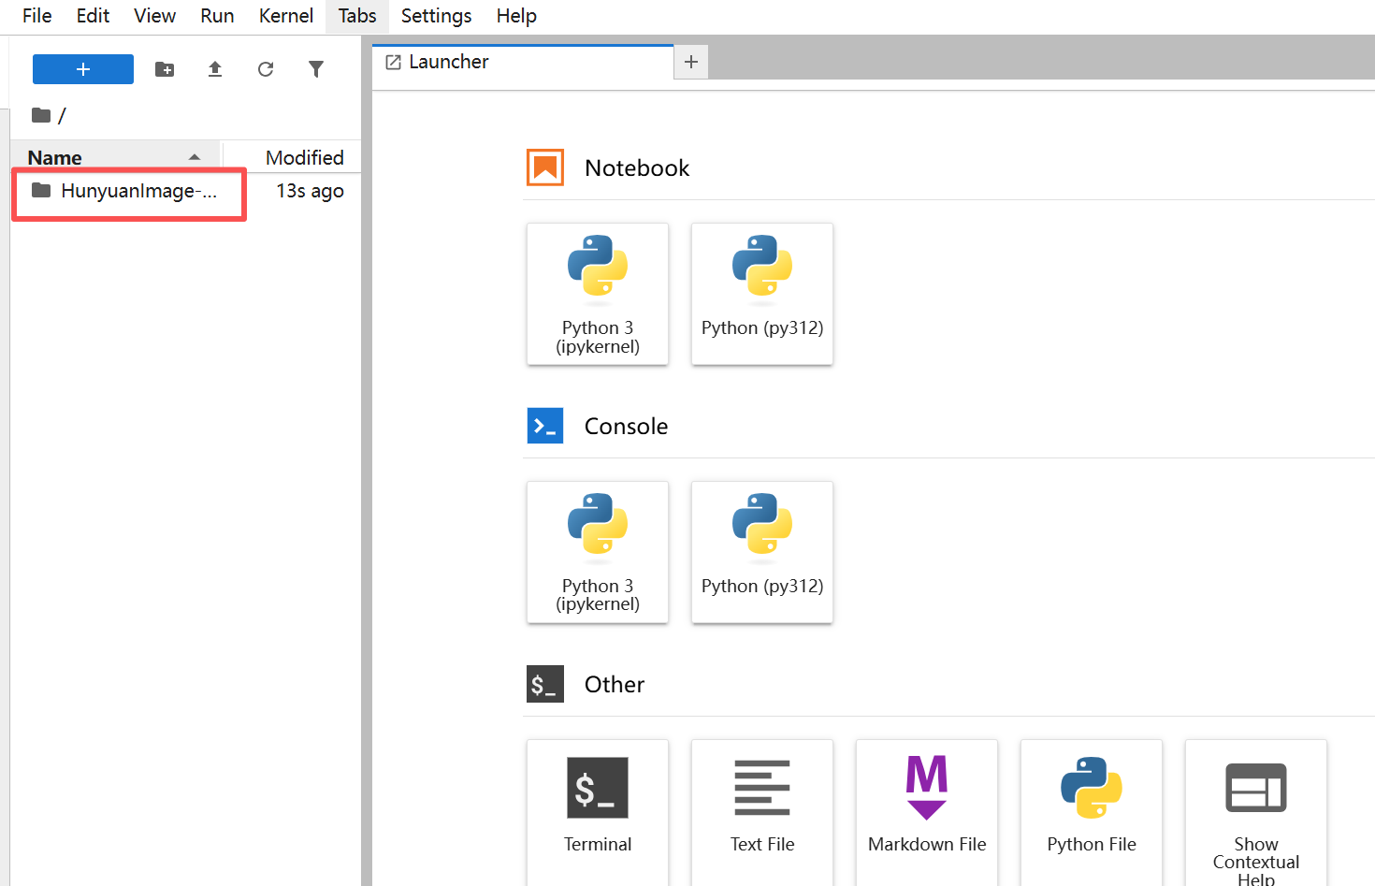This screenshot has height=886, width=1375.
Task: Open the Kernel menu
Action: 286,16
